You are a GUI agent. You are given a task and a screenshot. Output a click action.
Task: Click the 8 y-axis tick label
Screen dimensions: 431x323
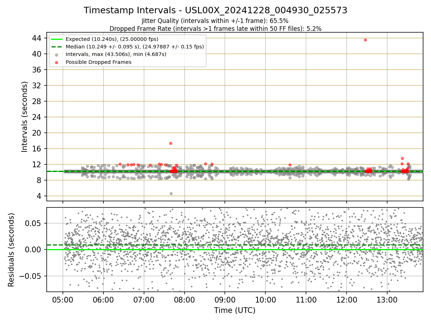click(x=40, y=180)
